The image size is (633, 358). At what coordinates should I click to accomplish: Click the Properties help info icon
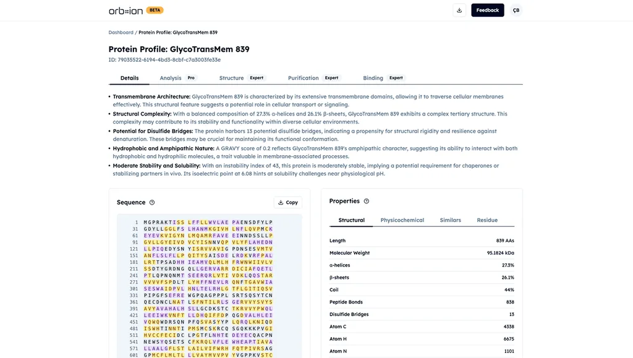tap(367, 201)
